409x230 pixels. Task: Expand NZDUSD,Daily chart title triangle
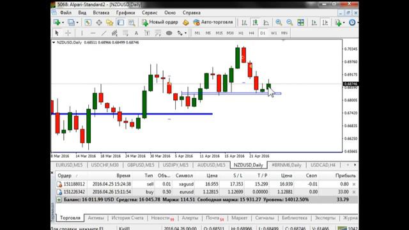tap(54, 42)
